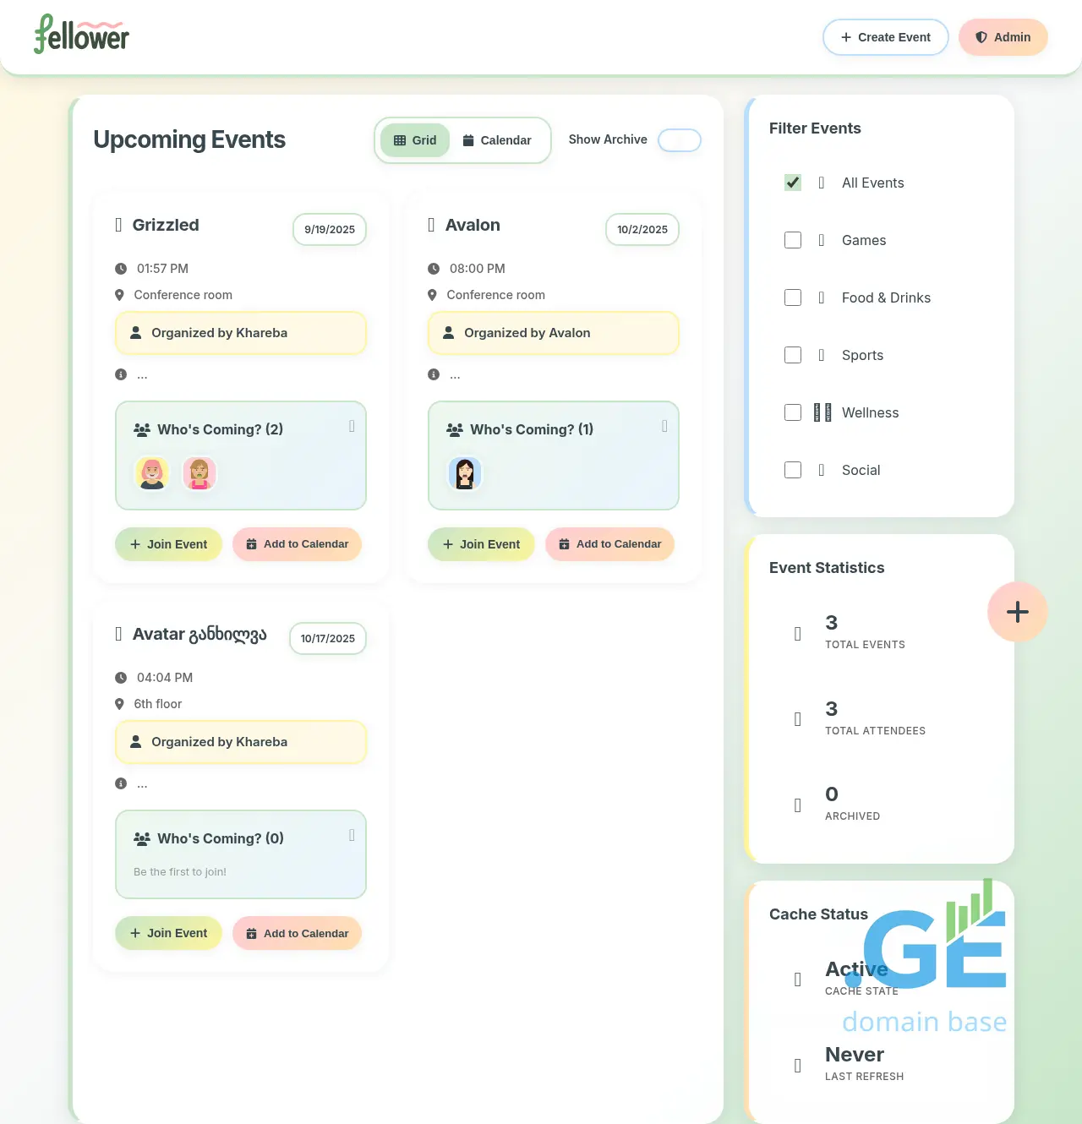Viewport: 1082px width, 1124px height.
Task: Select the Grid view tab
Action: 415,140
